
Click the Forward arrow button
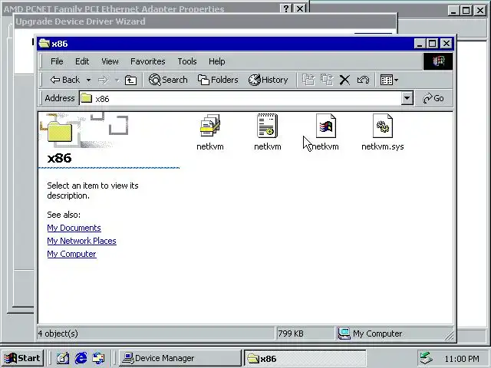click(103, 80)
